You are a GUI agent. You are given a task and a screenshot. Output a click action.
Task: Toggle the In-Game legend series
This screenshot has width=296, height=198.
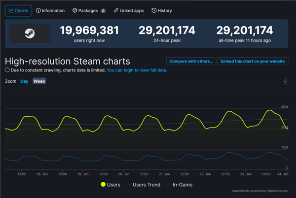pyautogui.click(x=180, y=185)
